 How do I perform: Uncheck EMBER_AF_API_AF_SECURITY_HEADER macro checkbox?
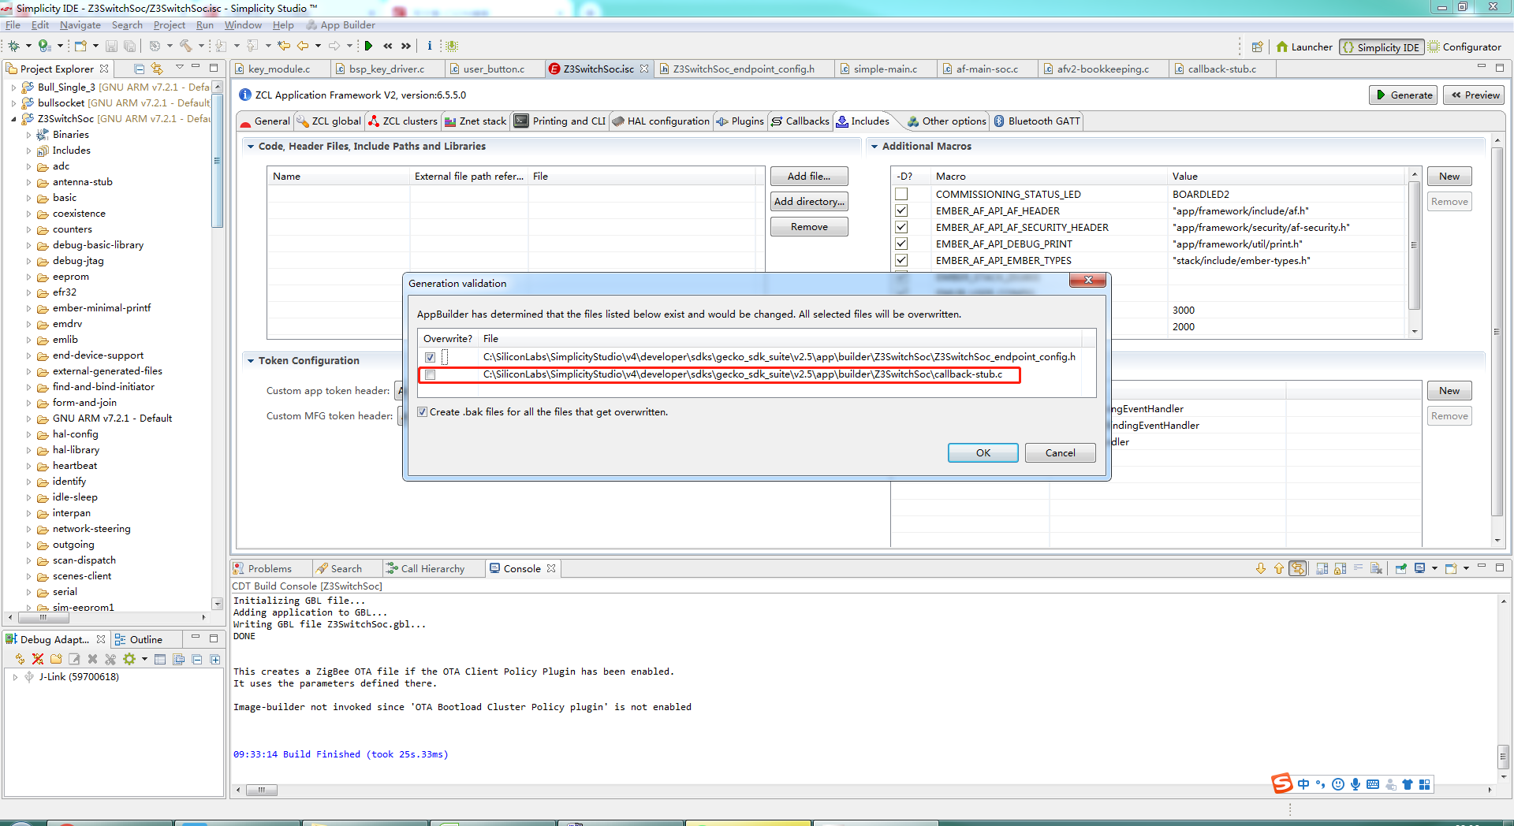(901, 227)
